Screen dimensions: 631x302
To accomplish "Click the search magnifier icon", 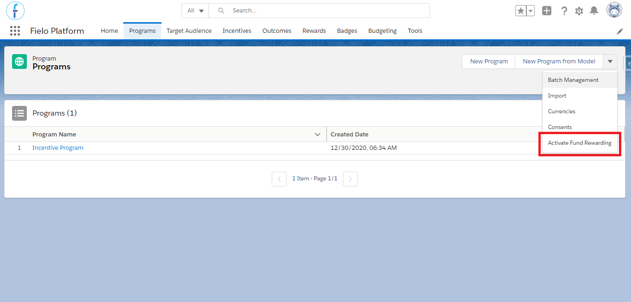I will coord(221,11).
